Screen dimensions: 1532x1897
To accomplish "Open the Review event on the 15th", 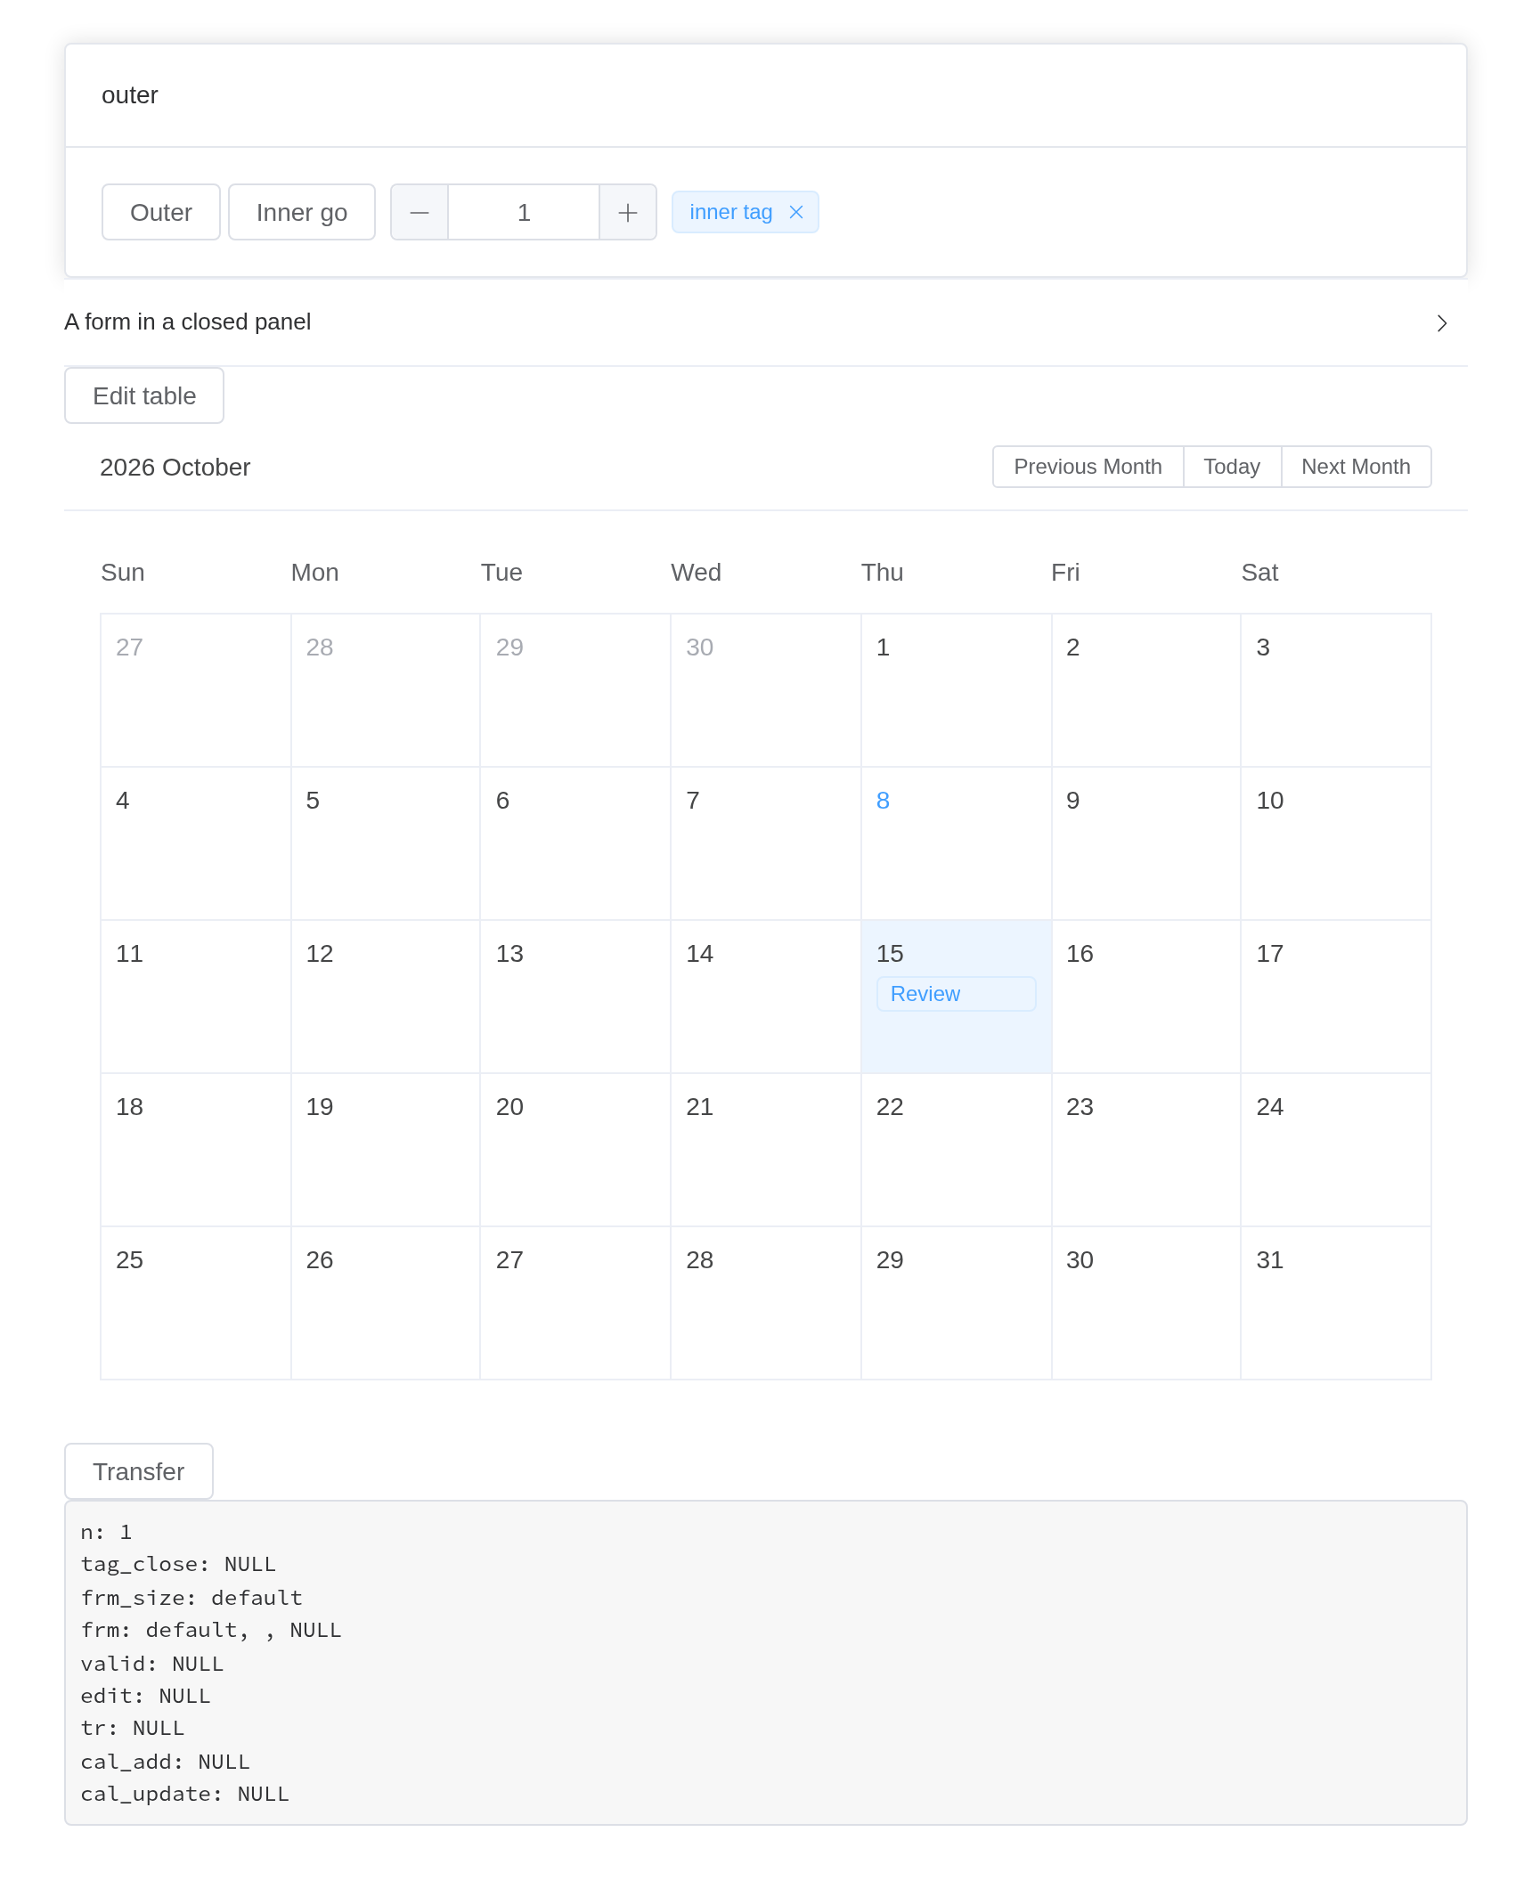I will tap(956, 994).
